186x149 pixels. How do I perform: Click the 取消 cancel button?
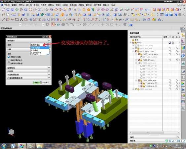tap(45, 82)
